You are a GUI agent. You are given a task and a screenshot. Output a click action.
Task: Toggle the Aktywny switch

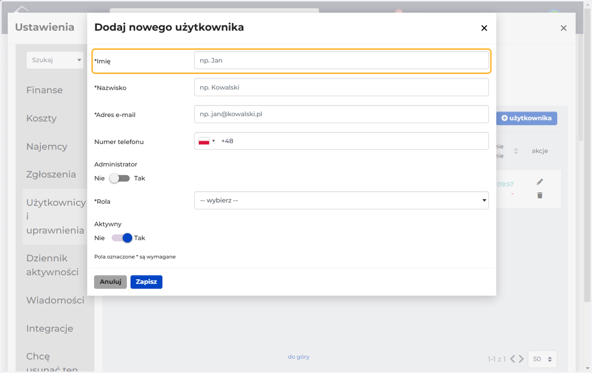(x=122, y=238)
